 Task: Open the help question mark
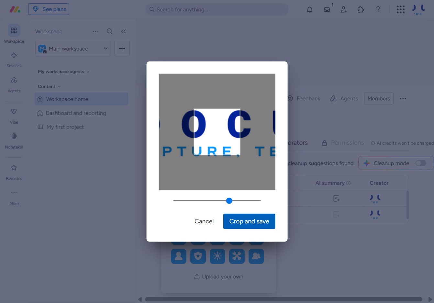tap(378, 9)
